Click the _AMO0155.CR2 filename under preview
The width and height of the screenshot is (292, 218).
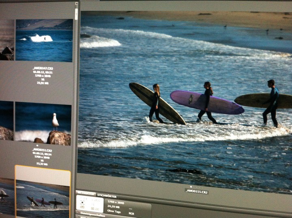click(x=197, y=191)
